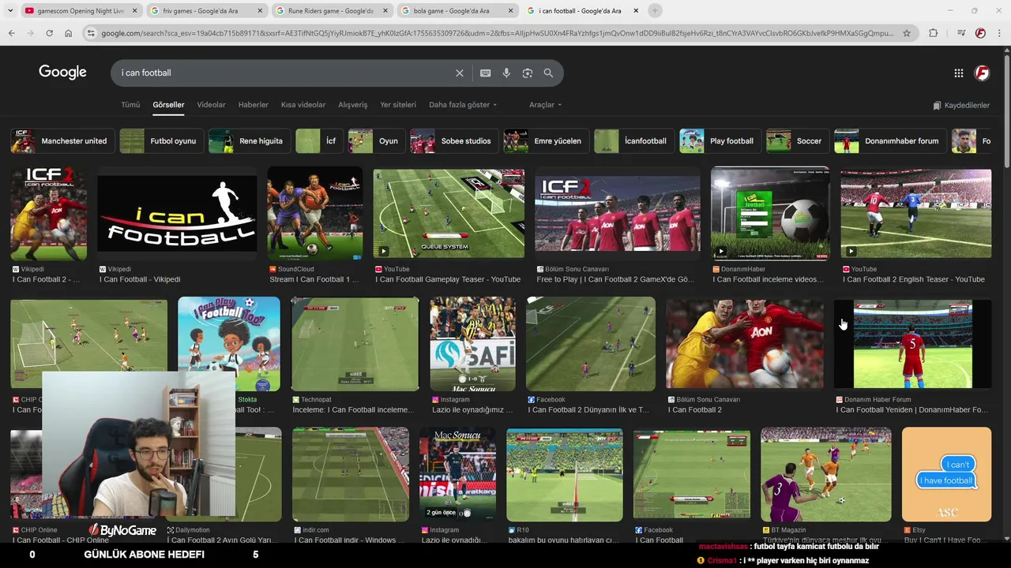Open Etsy 'I can't I have football' image
Viewport: 1011px width, 568px height.
[946, 474]
